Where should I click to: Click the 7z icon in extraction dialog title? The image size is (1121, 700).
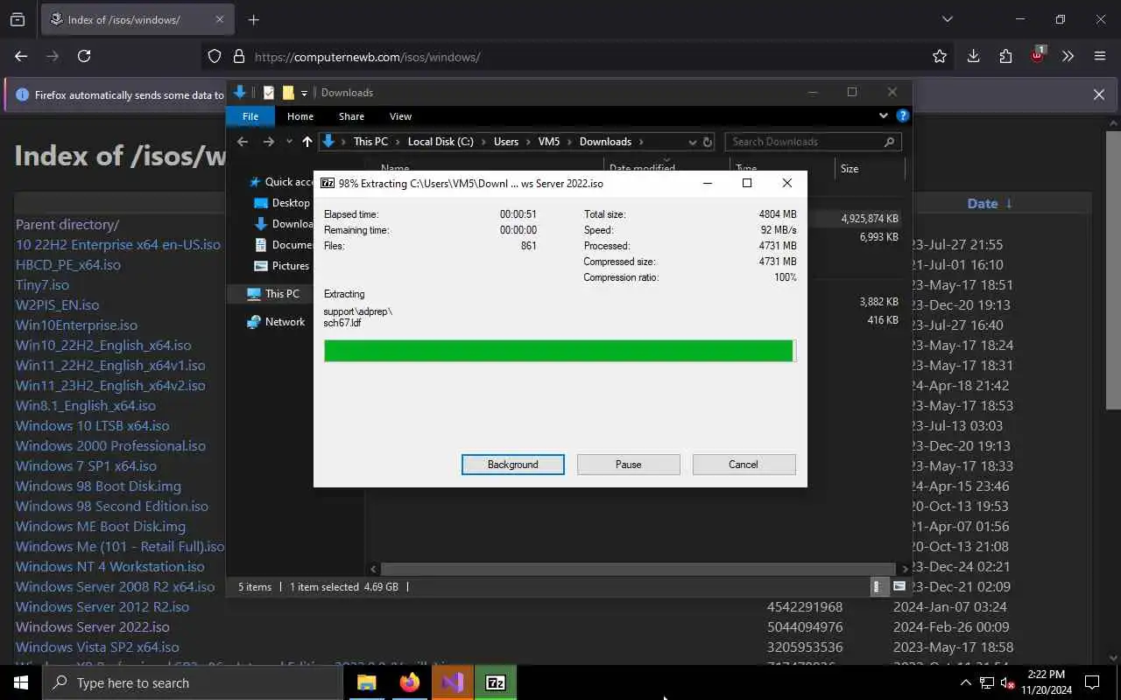pos(328,183)
